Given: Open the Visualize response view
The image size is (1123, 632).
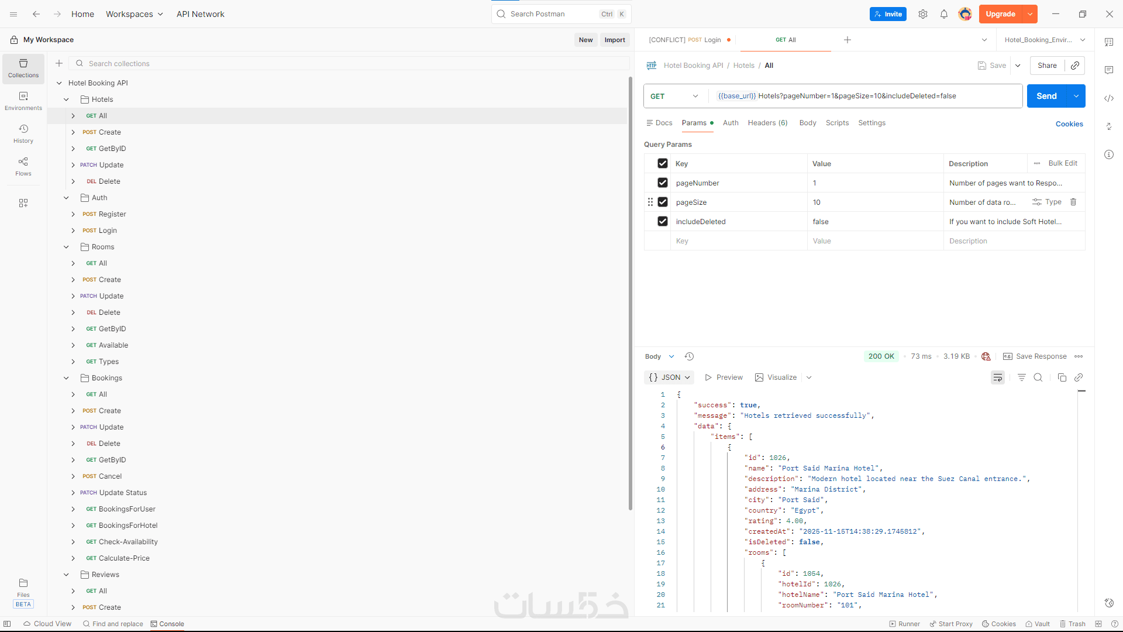Looking at the screenshot, I should coord(776,377).
